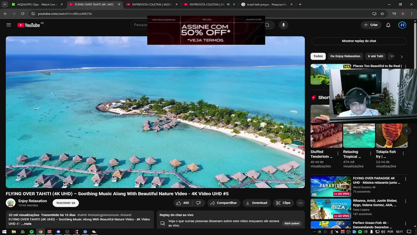Click the address bar URL field
The image size is (417, 235).
coord(202,14)
